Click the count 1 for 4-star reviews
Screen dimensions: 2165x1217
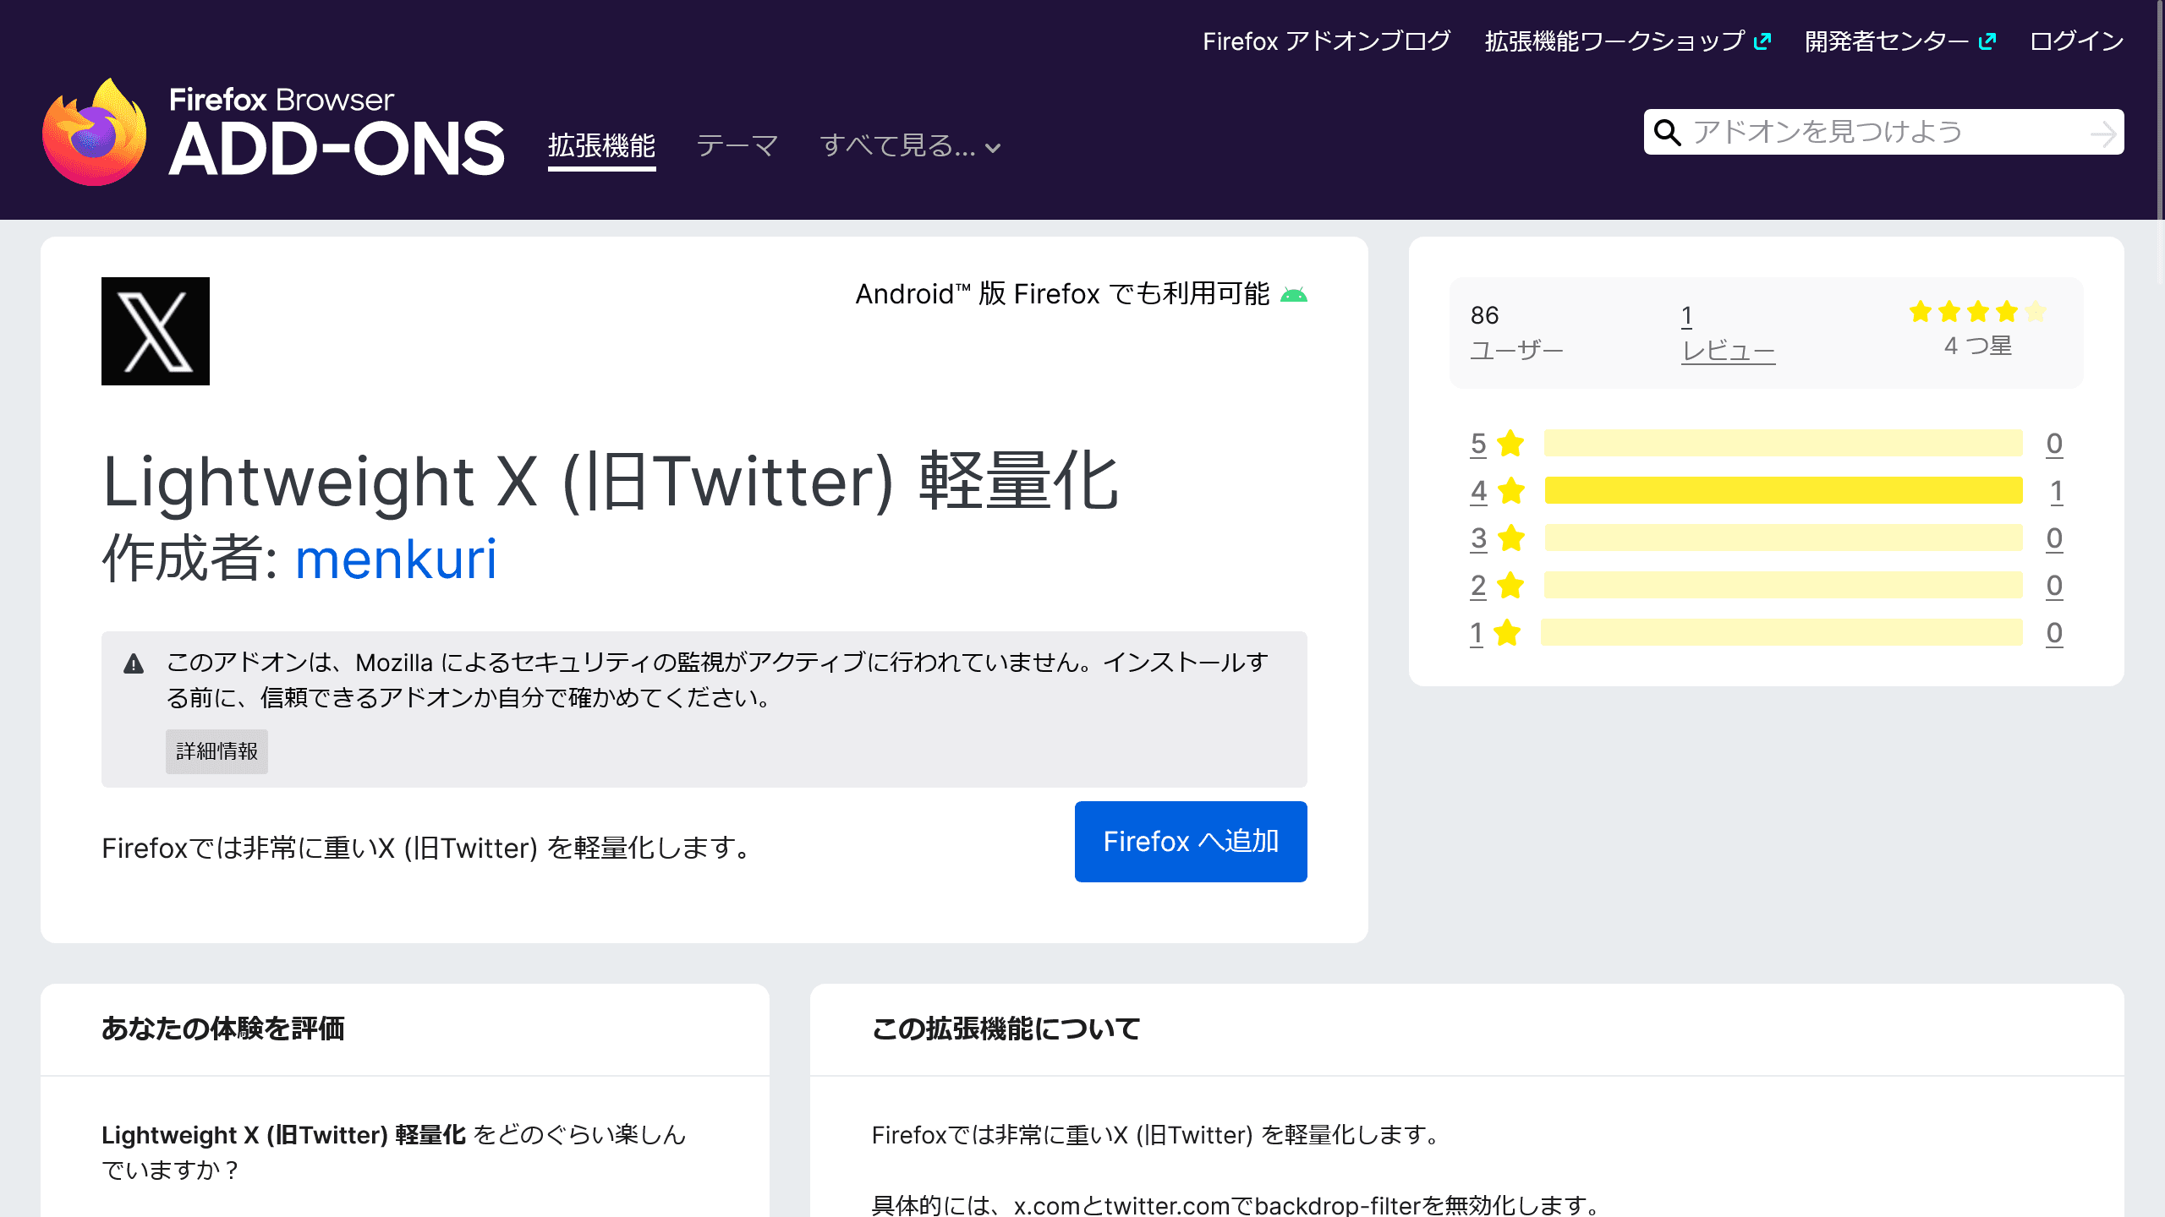click(2056, 491)
